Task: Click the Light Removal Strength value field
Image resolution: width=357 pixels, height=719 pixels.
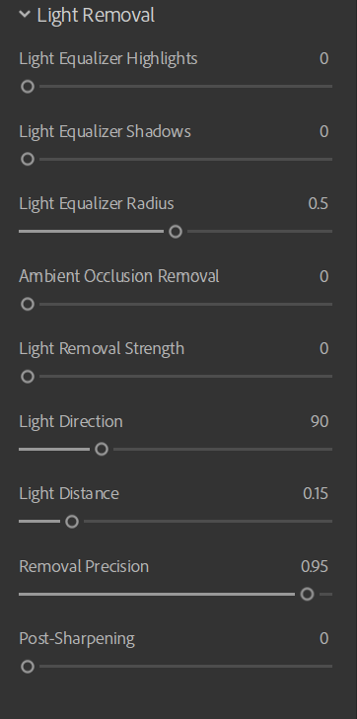Action: 324,348
